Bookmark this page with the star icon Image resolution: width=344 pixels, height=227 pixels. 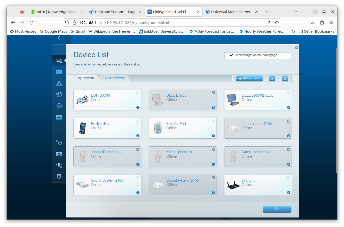tap(277, 22)
